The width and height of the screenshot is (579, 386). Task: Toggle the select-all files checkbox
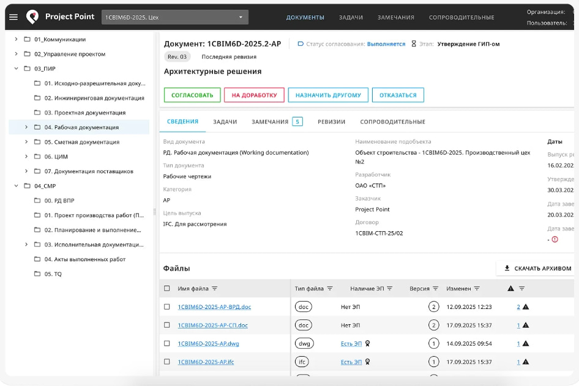coord(167,289)
